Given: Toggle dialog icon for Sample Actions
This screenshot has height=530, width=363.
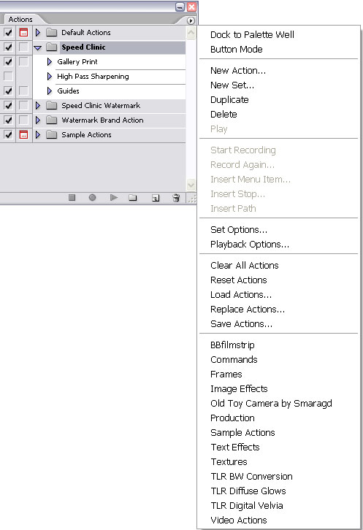Looking at the screenshot, I should click(23, 135).
